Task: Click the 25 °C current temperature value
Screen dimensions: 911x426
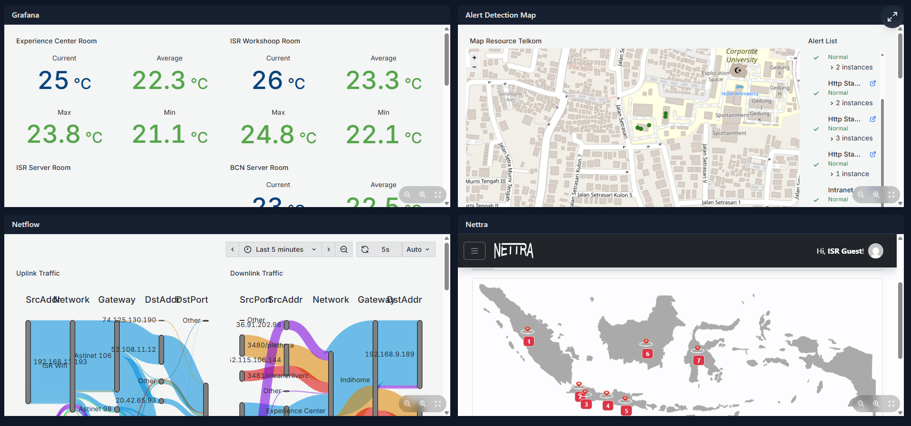Action: click(65, 80)
